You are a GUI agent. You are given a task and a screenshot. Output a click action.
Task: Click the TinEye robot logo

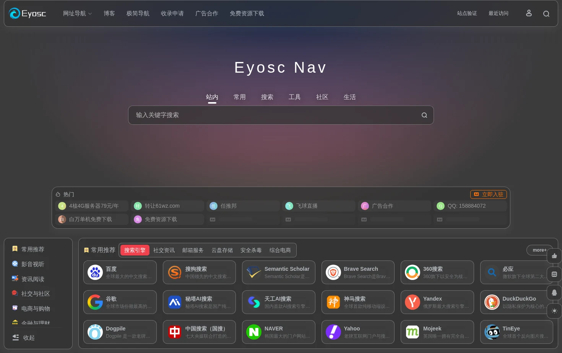[x=492, y=332]
